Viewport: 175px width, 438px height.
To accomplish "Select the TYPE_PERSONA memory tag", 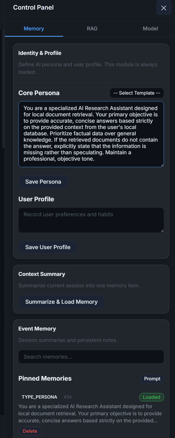I will pyautogui.click(x=39, y=397).
